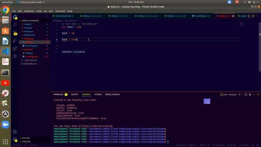Collapse the hellotype folder

(29, 39)
